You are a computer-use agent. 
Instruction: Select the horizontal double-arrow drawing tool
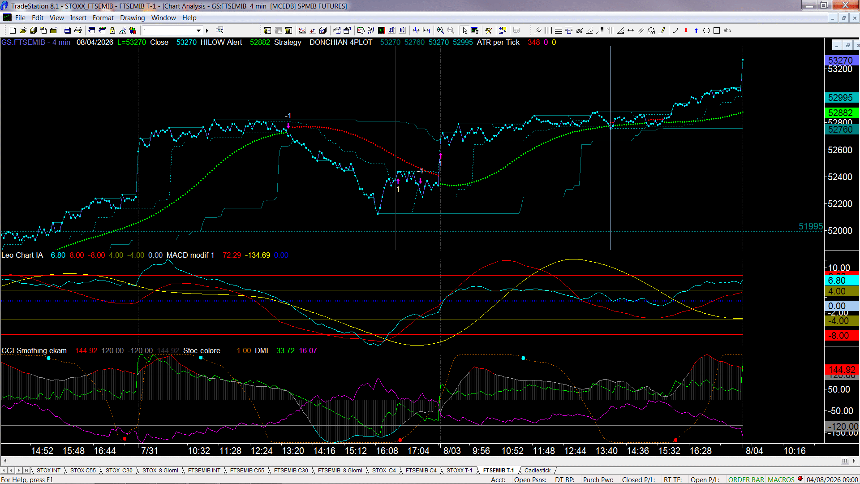[x=631, y=30]
